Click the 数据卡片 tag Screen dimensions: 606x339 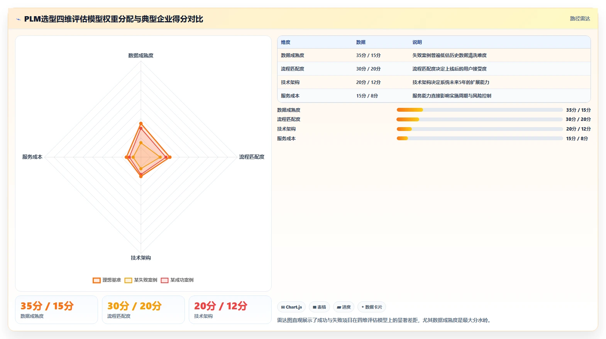[x=372, y=307]
